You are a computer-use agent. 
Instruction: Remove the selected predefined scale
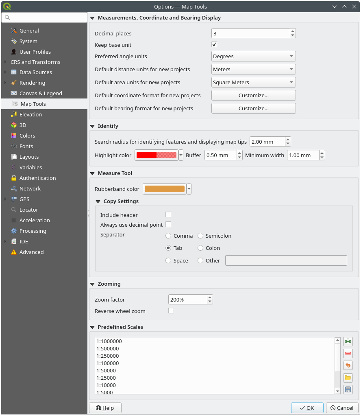click(x=348, y=353)
